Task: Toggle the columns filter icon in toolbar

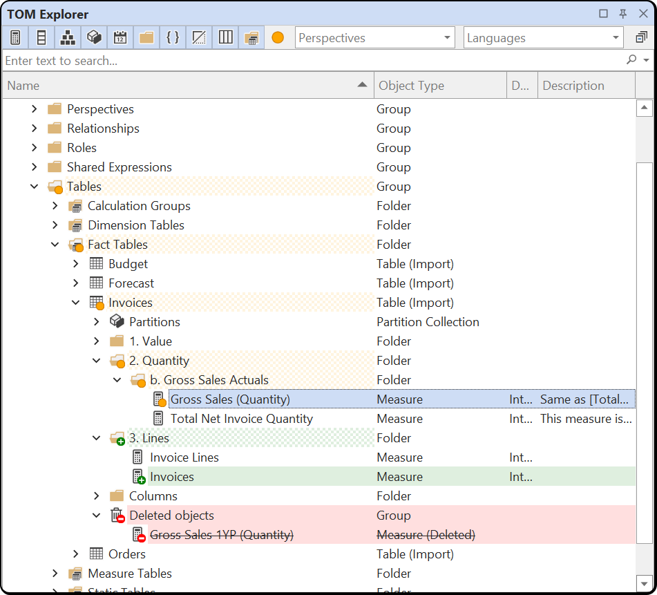Action: coord(41,38)
